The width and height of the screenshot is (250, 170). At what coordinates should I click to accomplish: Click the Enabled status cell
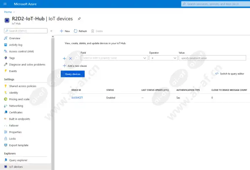pos(111,98)
